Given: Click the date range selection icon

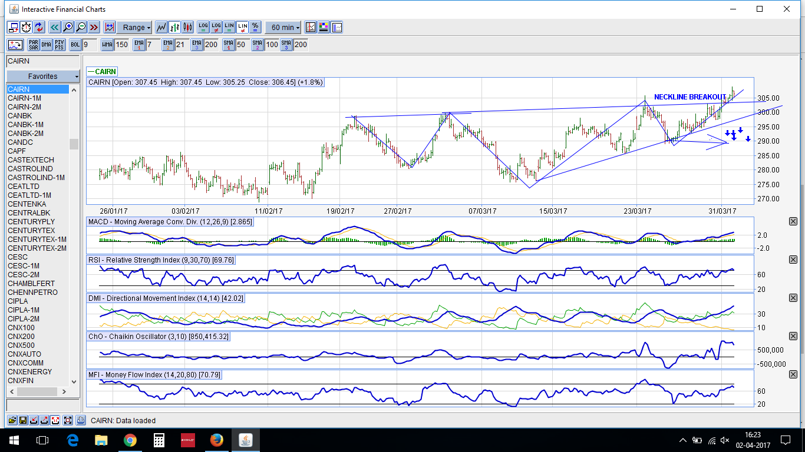Looking at the screenshot, I should click(x=109, y=27).
